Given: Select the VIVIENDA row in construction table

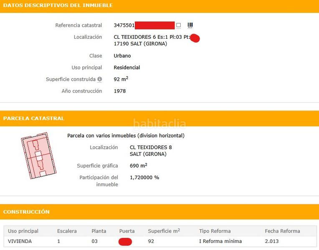Looking at the screenshot, I should (x=20, y=241).
